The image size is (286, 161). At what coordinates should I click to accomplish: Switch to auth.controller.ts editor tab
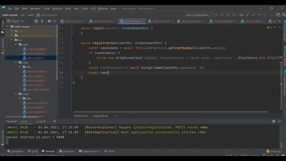tap(103, 21)
